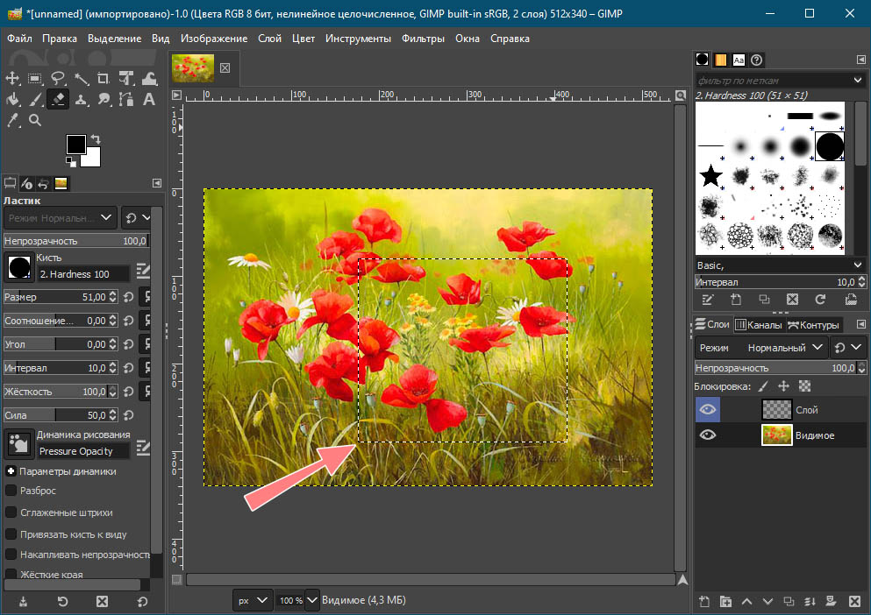Select the Clone stamp tool
This screenshot has width=871, height=615.
tap(81, 99)
